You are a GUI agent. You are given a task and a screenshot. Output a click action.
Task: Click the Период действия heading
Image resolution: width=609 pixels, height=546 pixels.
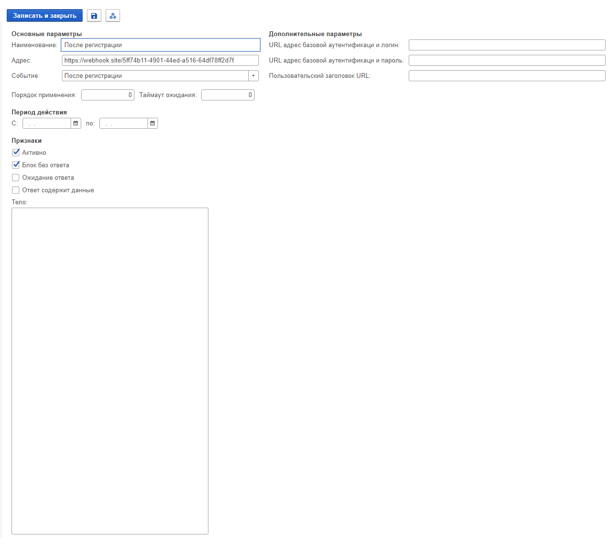39,112
